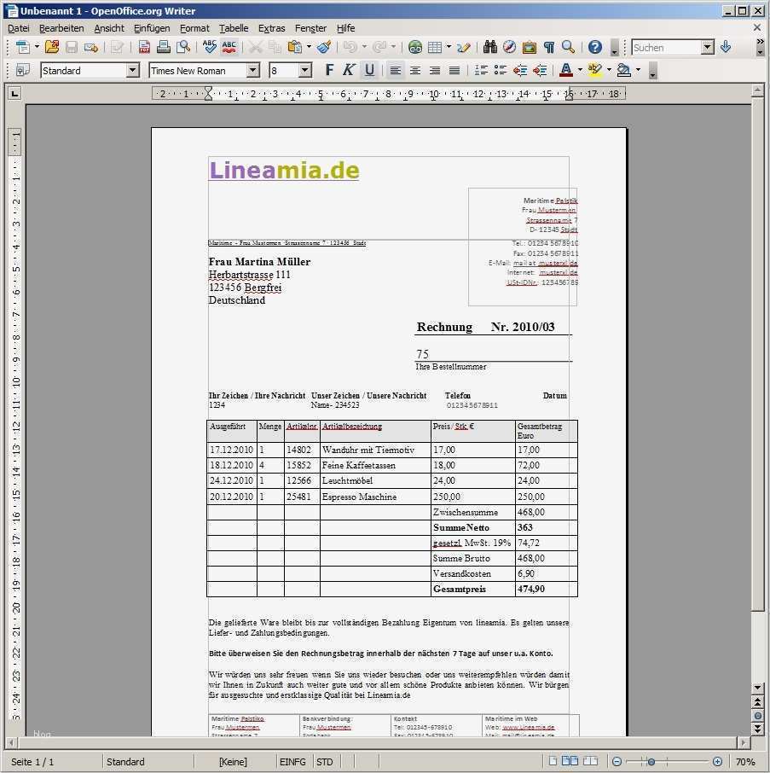Open the Print Preview
The width and height of the screenshot is (770, 773).
(182, 47)
